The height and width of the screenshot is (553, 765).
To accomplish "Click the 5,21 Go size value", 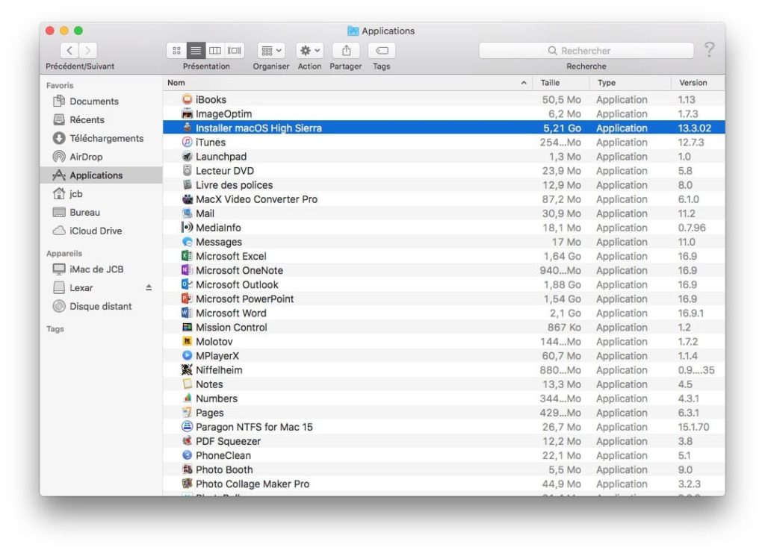I will [562, 128].
